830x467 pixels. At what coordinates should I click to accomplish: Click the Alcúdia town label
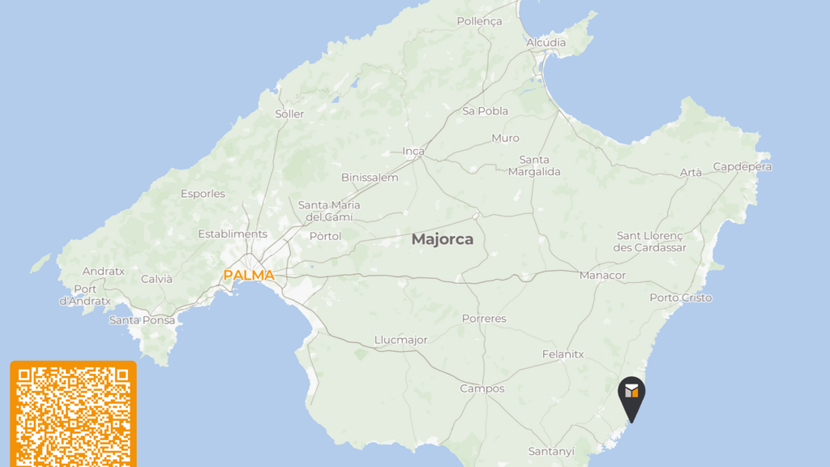545,42
